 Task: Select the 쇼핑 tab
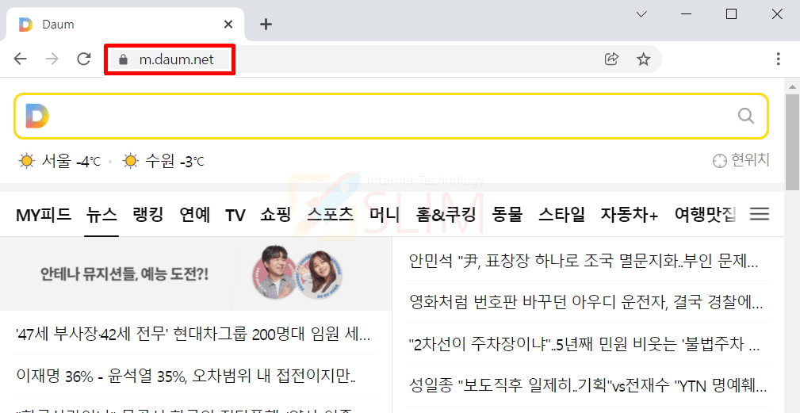coord(275,215)
